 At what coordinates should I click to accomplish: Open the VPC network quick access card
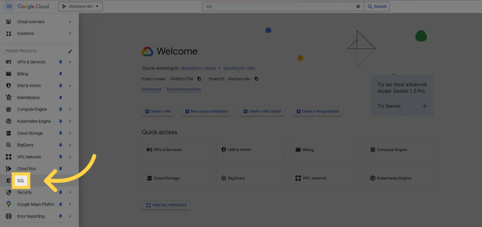(325, 178)
